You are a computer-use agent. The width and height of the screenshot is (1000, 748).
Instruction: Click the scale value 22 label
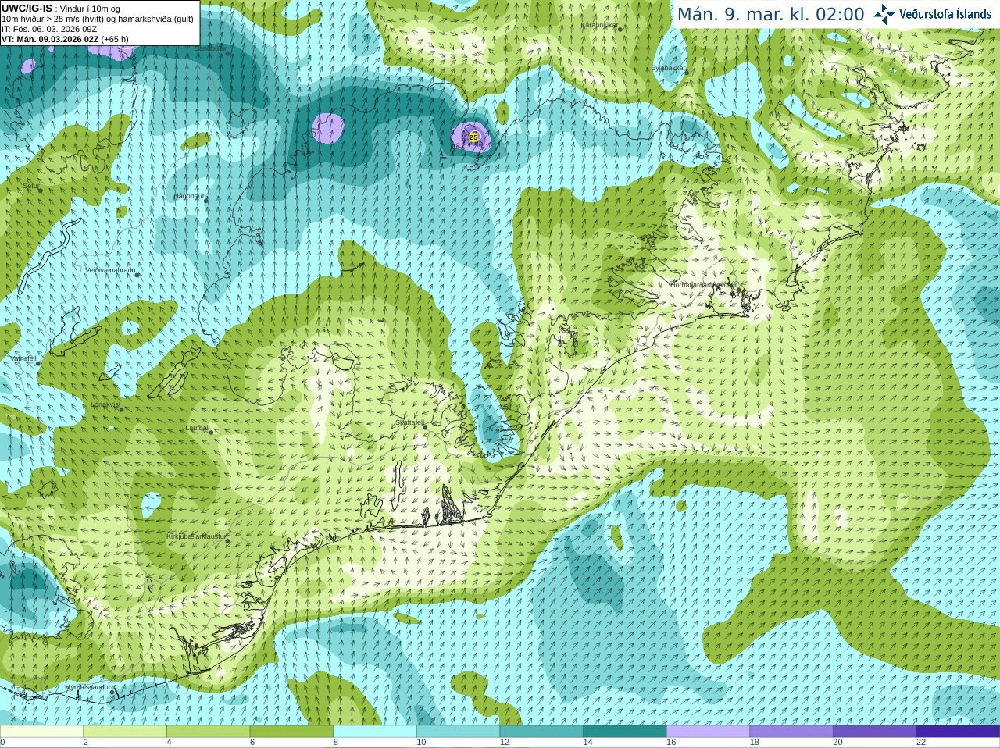[x=921, y=743]
